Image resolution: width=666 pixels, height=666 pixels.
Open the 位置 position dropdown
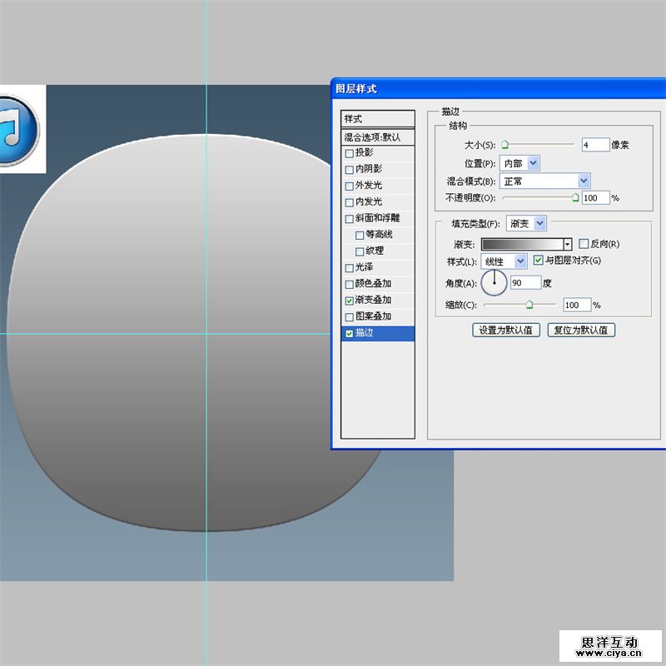[533, 163]
